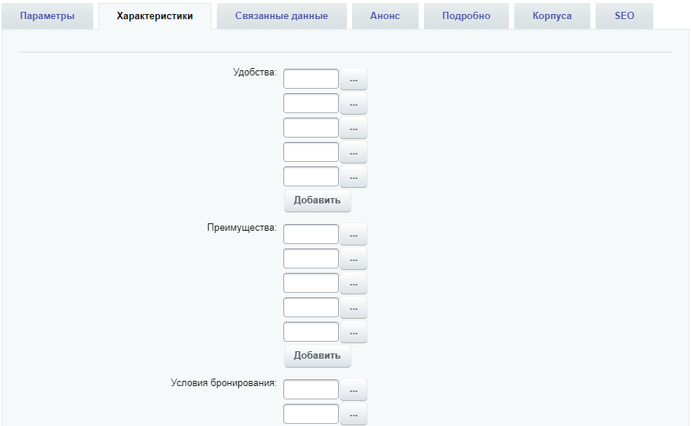691x426 pixels.
Task: Switch to the Связанные данные tab
Action: click(282, 16)
